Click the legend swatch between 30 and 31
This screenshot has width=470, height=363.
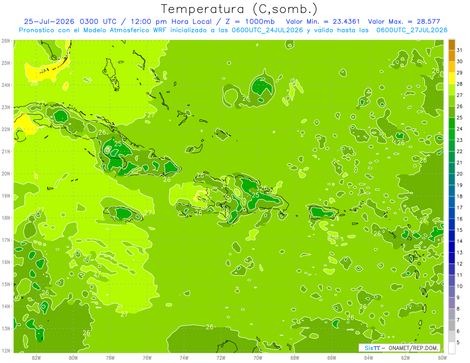[452, 56]
